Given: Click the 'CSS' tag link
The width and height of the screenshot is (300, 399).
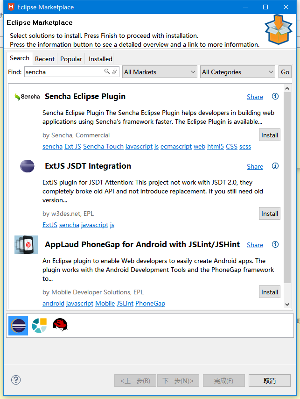Looking at the screenshot, I should pos(231,147).
